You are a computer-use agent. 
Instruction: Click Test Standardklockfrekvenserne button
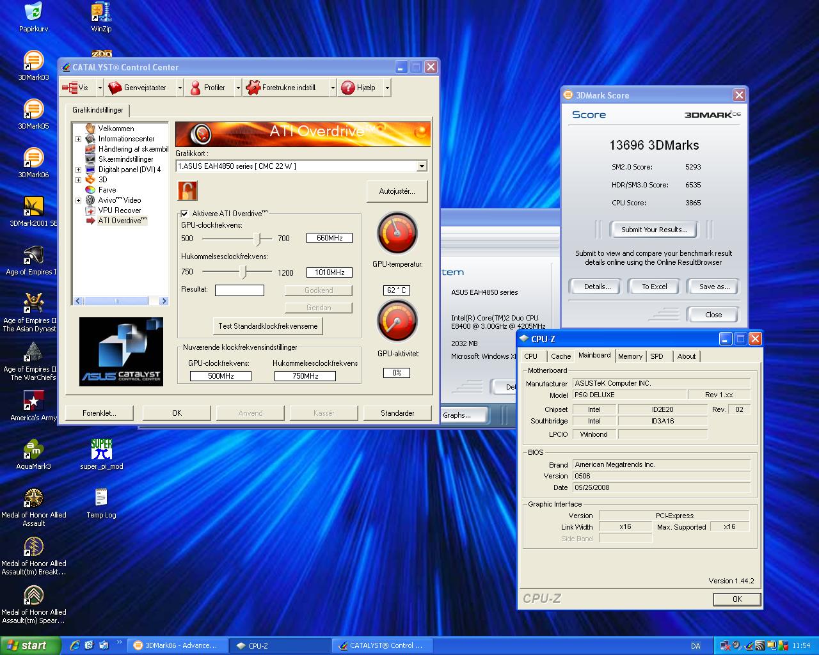pos(268,326)
